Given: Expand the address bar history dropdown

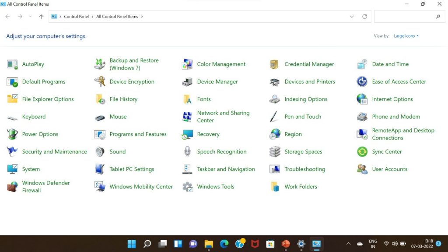Looking at the screenshot, I should (352, 17).
